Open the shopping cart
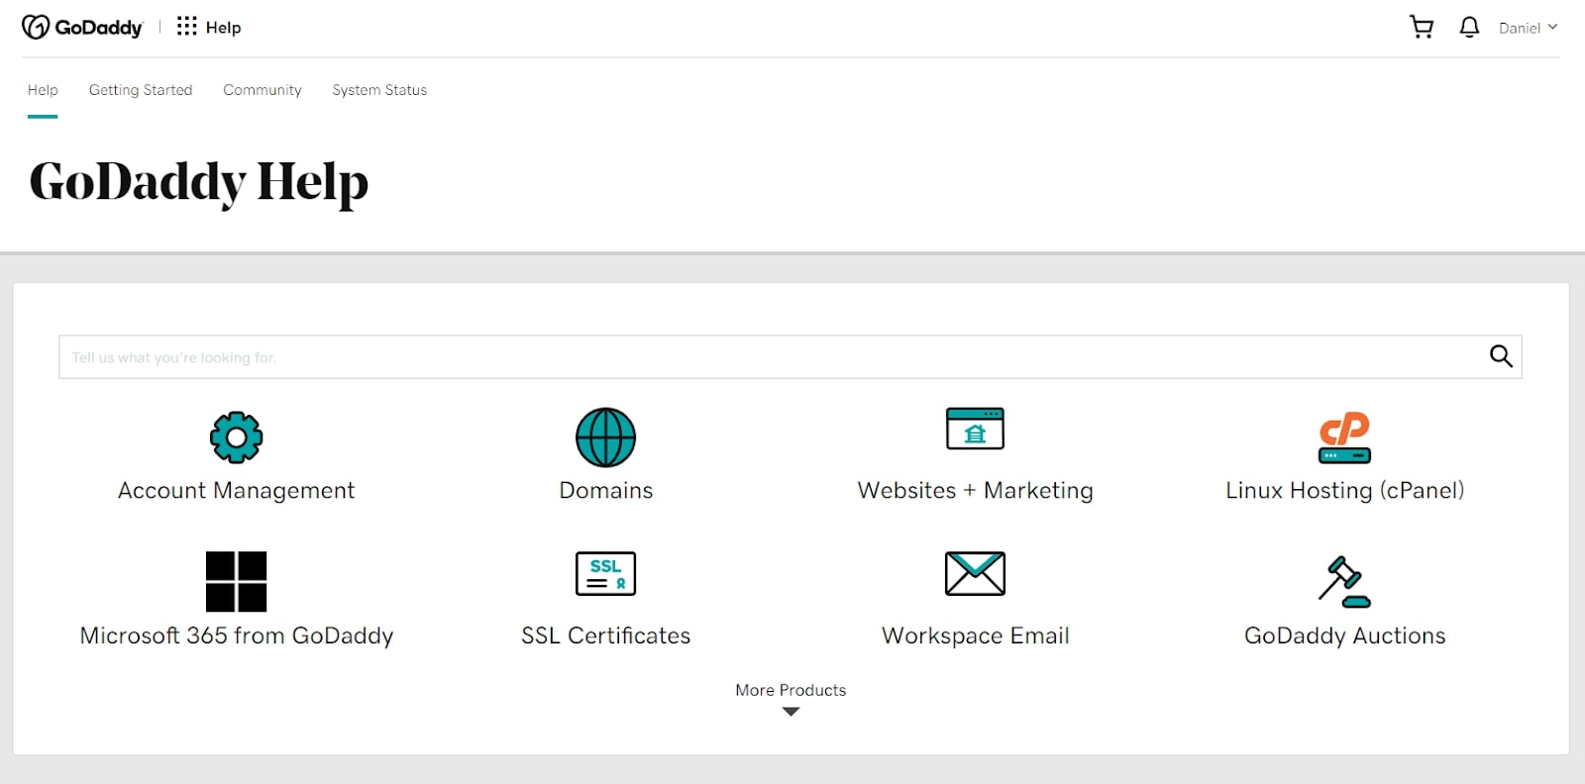1585x784 pixels. [x=1422, y=27]
